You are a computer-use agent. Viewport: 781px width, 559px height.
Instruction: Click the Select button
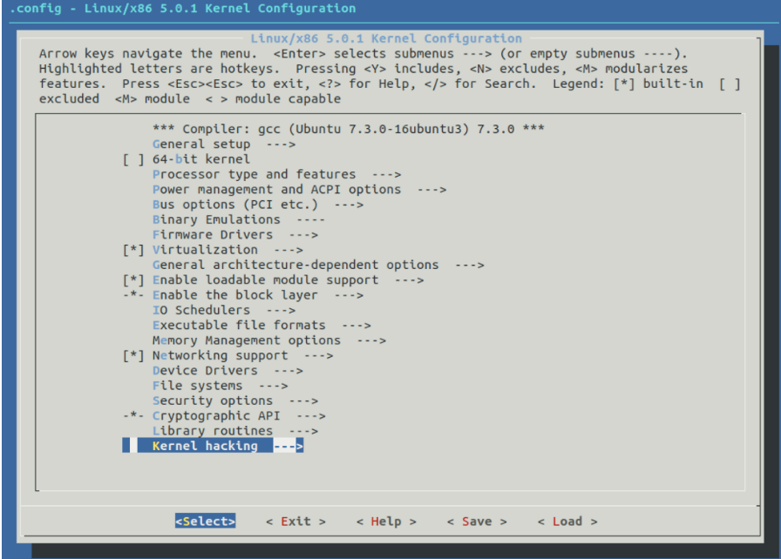point(205,522)
